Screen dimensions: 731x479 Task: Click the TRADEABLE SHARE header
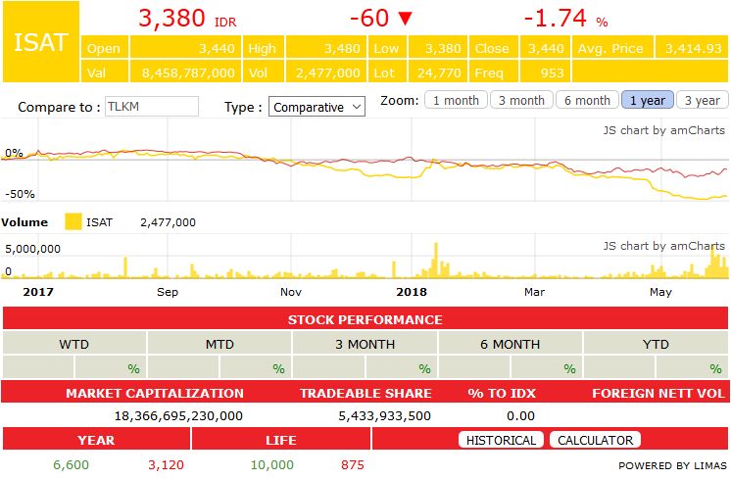tap(365, 393)
